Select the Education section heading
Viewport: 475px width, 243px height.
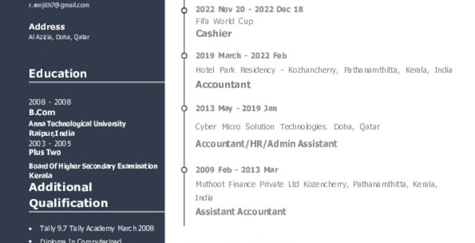point(58,74)
